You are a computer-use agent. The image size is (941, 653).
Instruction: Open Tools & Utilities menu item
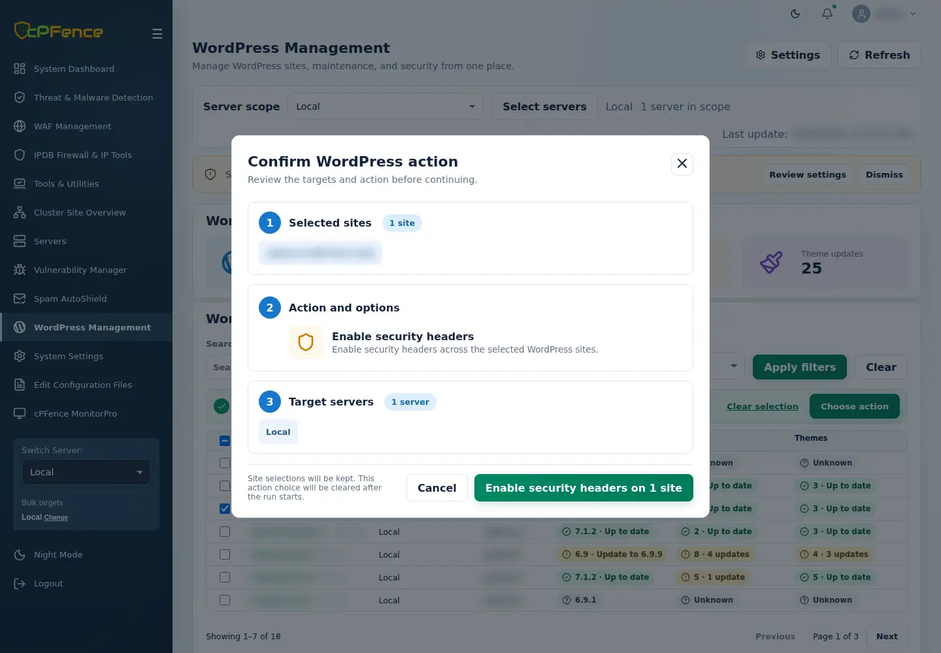coord(86,183)
